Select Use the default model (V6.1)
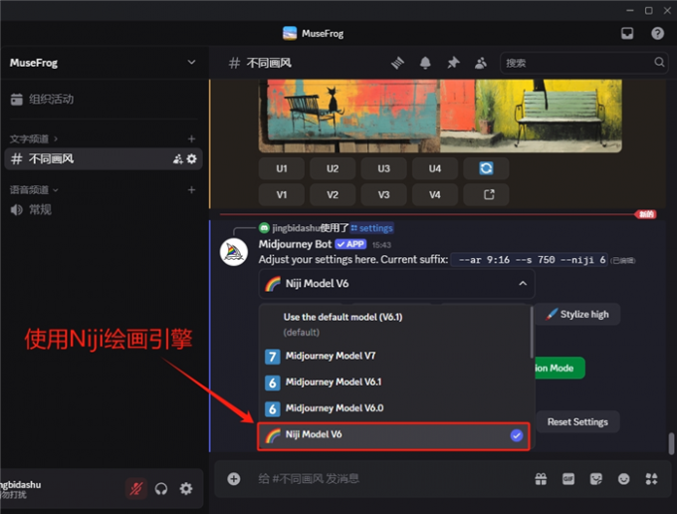Image resolution: width=677 pixels, height=514 pixels. [x=394, y=324]
